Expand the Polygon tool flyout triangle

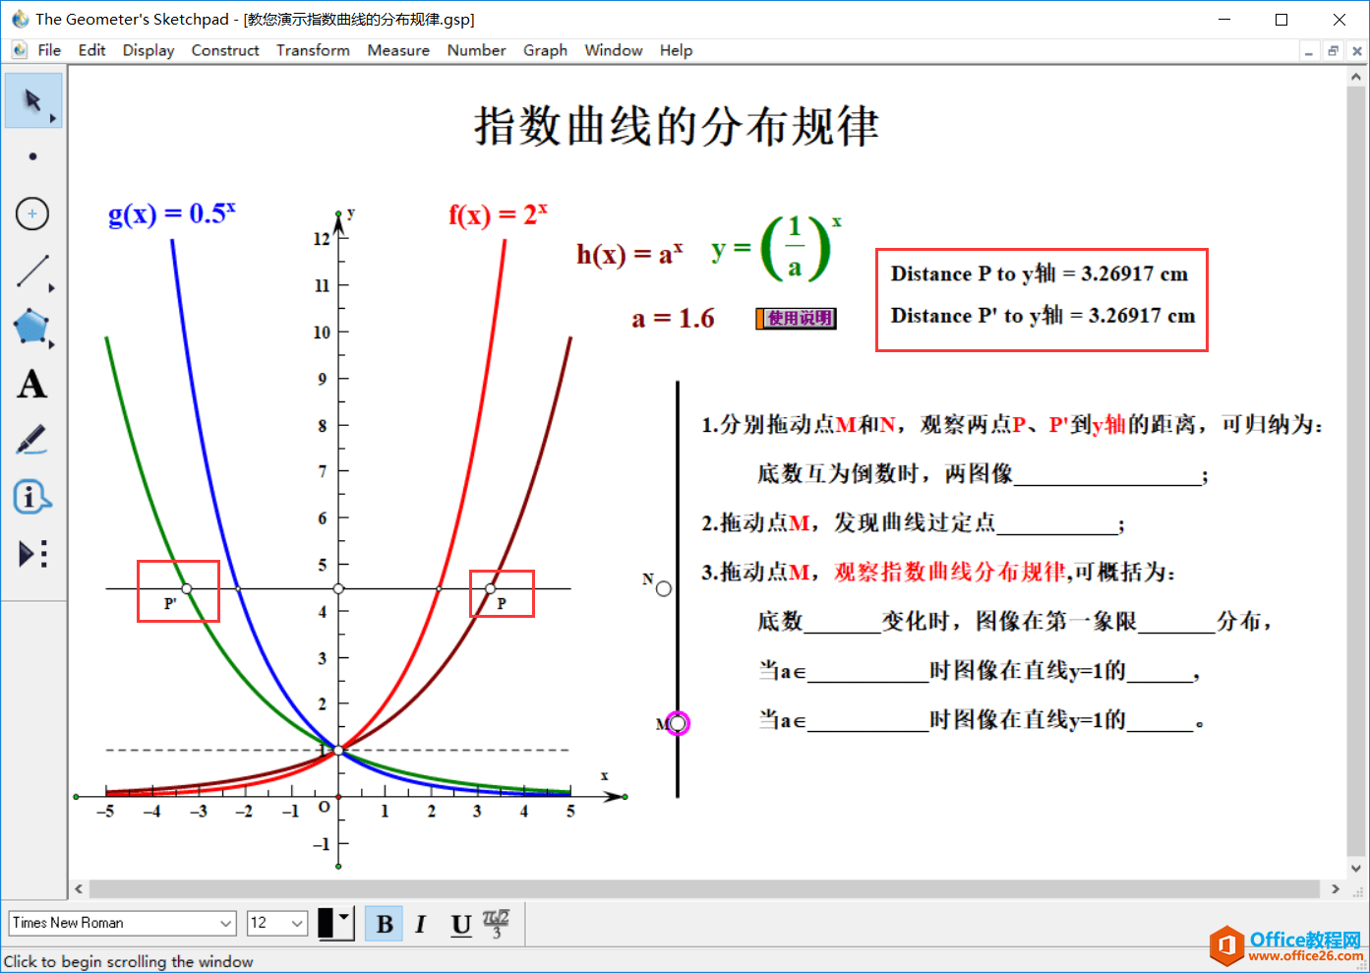click(x=52, y=344)
